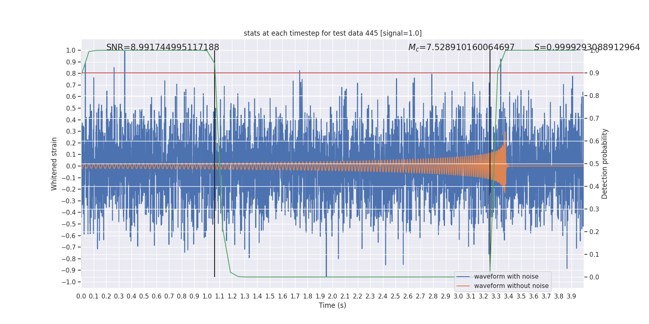This screenshot has width=649, height=324.
Task: Click the 'waveform with noise' legend entry
Action: coord(506,277)
